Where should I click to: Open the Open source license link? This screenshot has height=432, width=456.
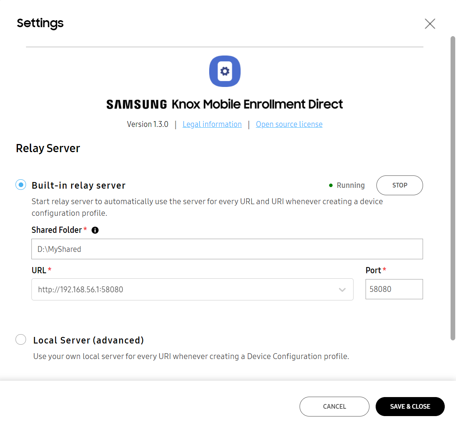(x=289, y=124)
